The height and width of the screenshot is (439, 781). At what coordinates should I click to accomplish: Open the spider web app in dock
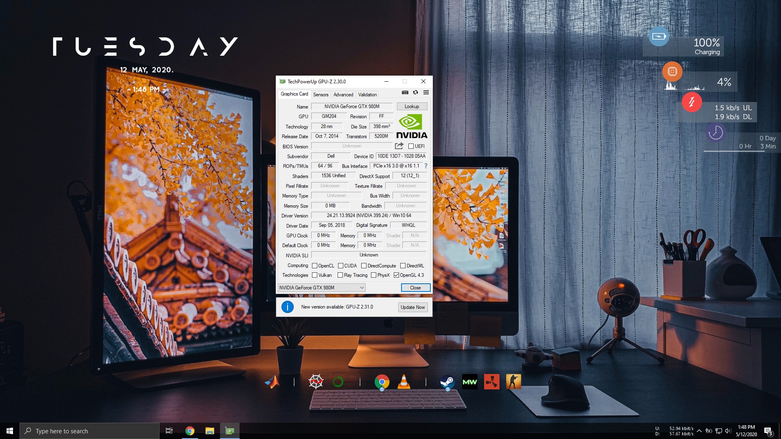(316, 382)
